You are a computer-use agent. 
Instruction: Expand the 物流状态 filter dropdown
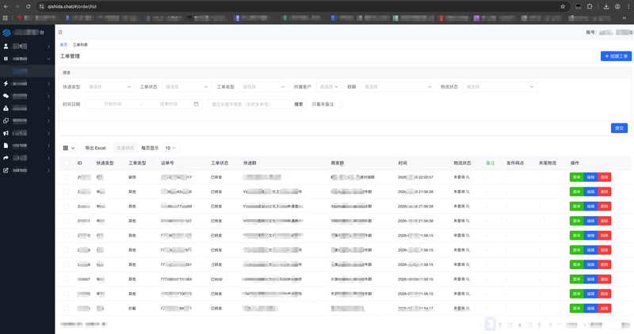point(500,87)
